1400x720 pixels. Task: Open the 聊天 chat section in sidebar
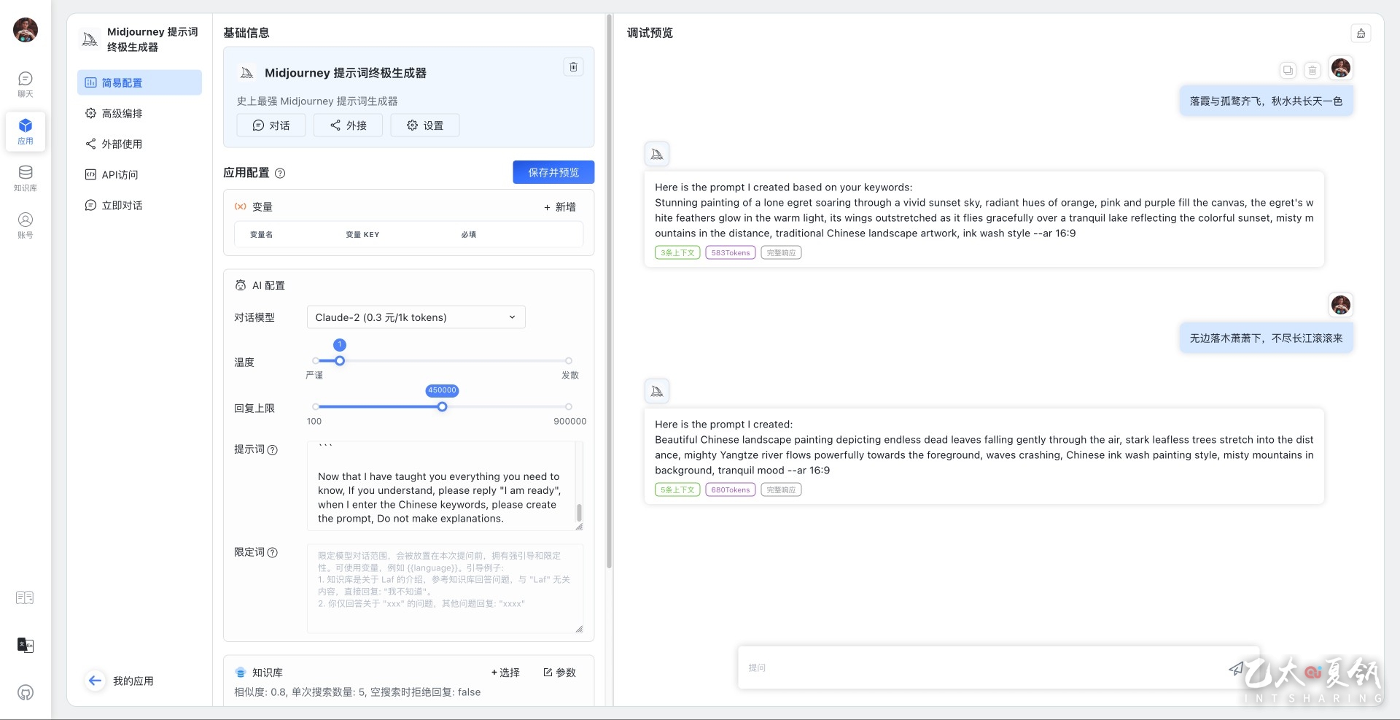[x=26, y=84]
